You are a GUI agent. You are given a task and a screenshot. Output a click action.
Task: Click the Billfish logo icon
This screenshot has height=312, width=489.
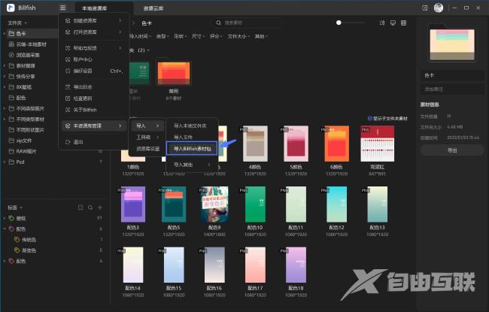[11, 8]
